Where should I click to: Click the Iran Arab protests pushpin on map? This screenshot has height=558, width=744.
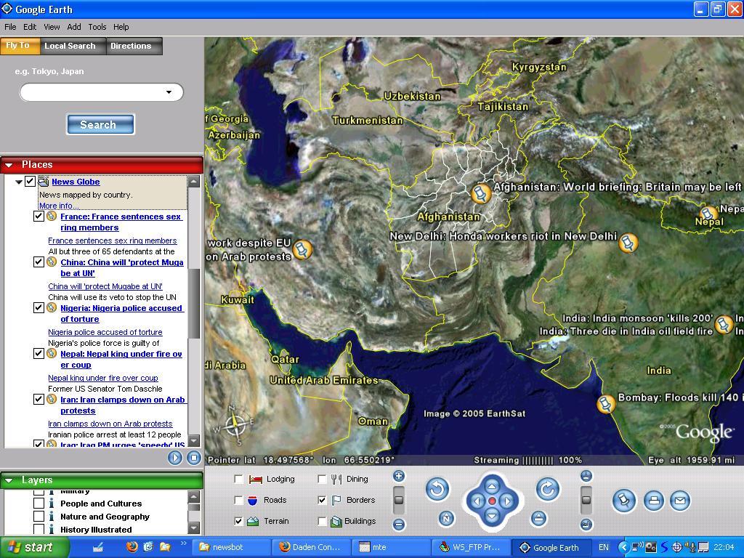tap(302, 249)
